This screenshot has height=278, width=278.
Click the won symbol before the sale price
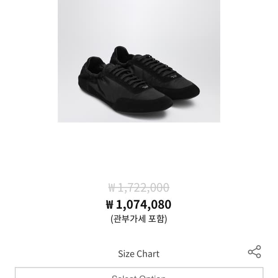pyautogui.click(x=110, y=205)
